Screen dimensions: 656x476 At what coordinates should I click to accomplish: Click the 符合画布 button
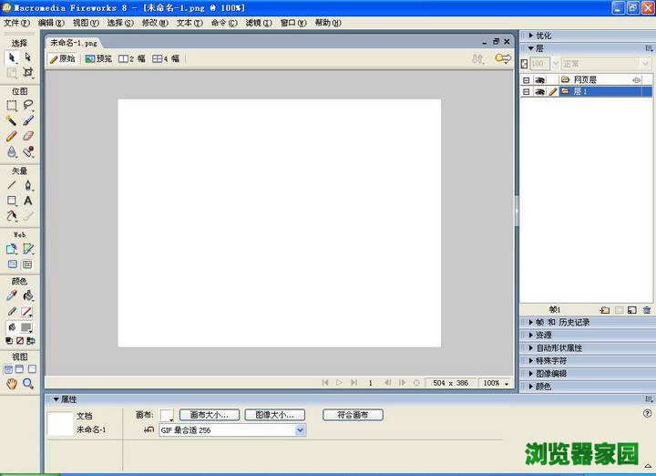click(353, 415)
